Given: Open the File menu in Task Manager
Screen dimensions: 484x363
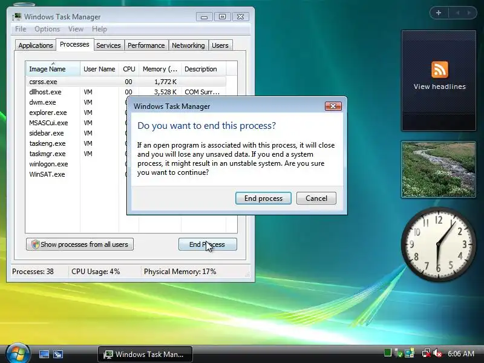Looking at the screenshot, I should point(21,29).
